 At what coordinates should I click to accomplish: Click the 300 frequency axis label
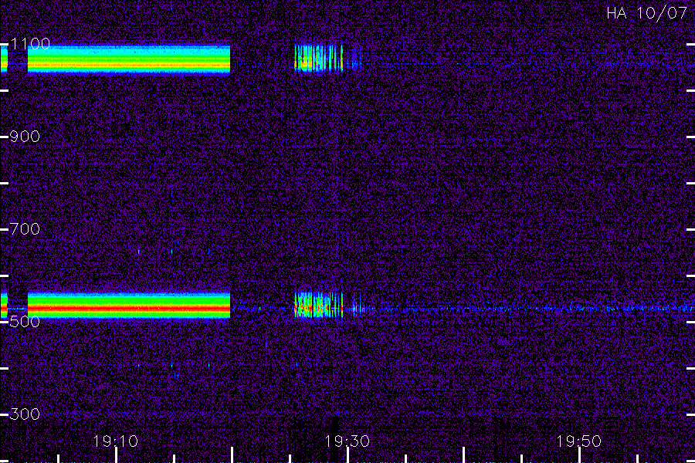[25, 414]
